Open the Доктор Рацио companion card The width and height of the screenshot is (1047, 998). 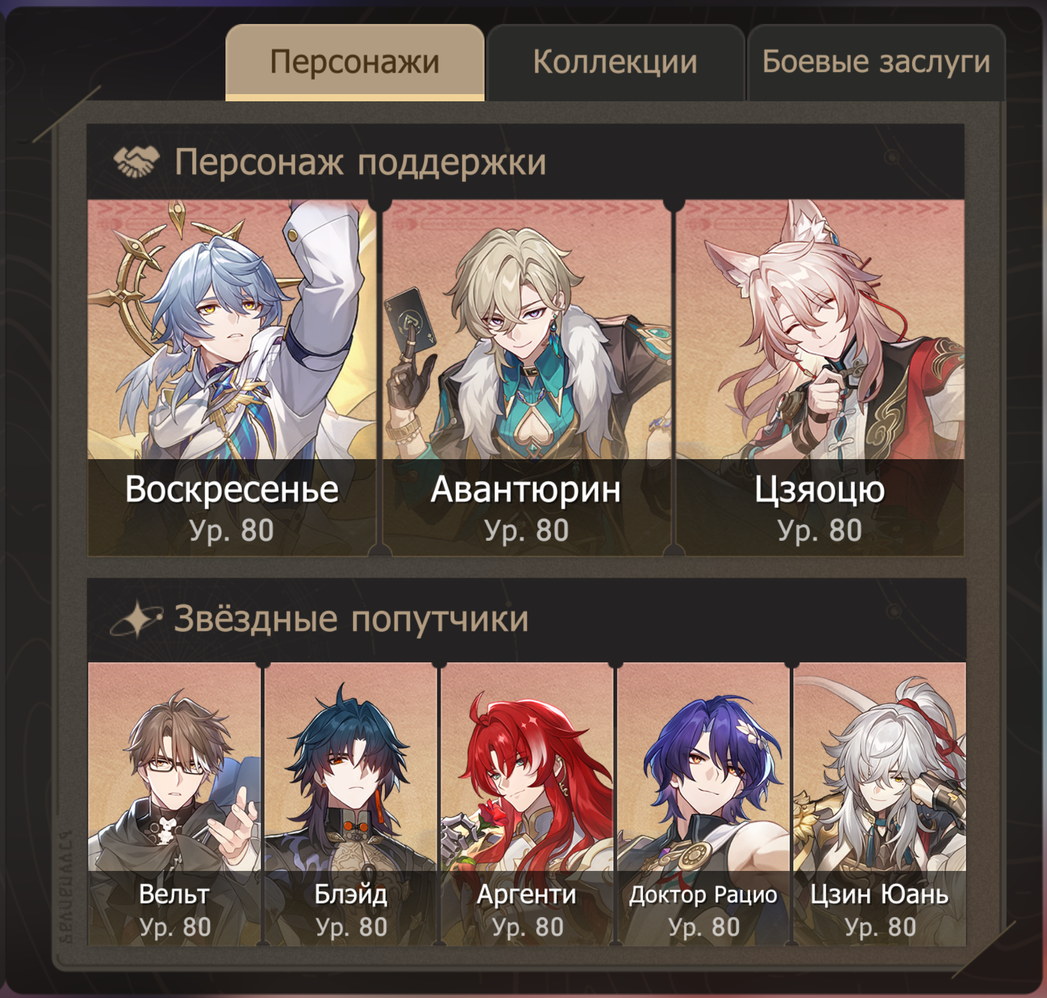(x=703, y=804)
